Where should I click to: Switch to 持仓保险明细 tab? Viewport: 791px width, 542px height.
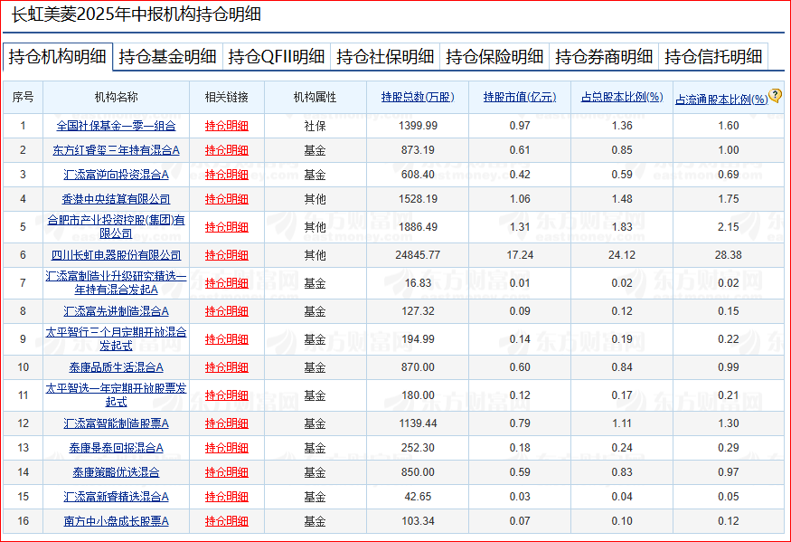(494, 56)
